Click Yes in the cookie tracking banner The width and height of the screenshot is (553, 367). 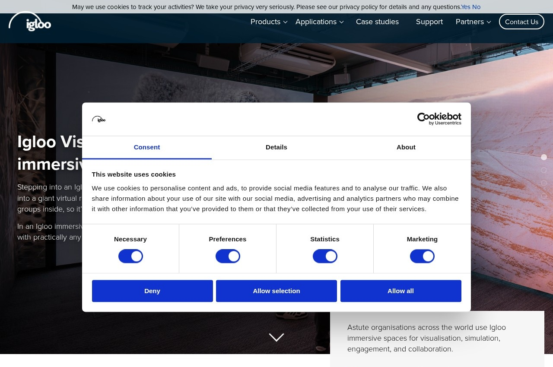coord(466,7)
